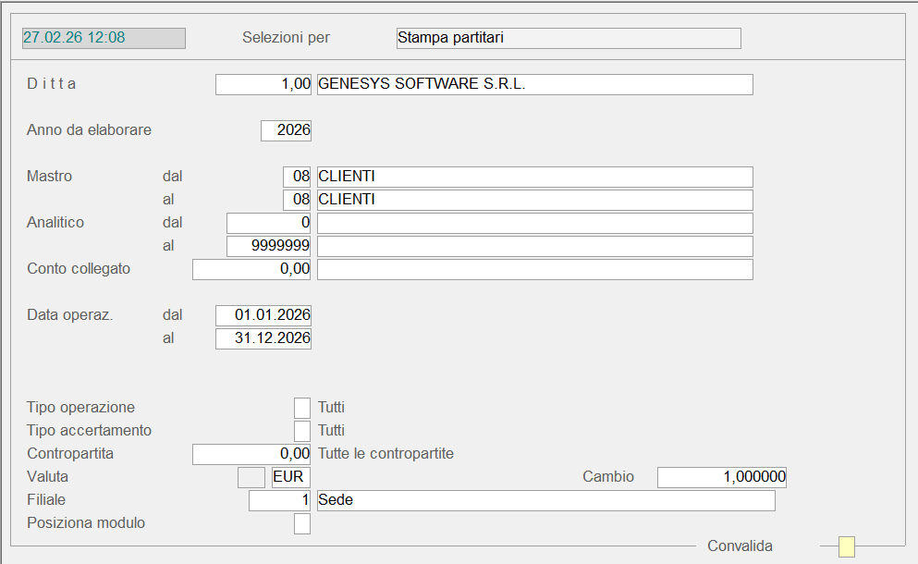Click the Mastro al code field
The height and width of the screenshot is (564, 918).
coord(297,200)
